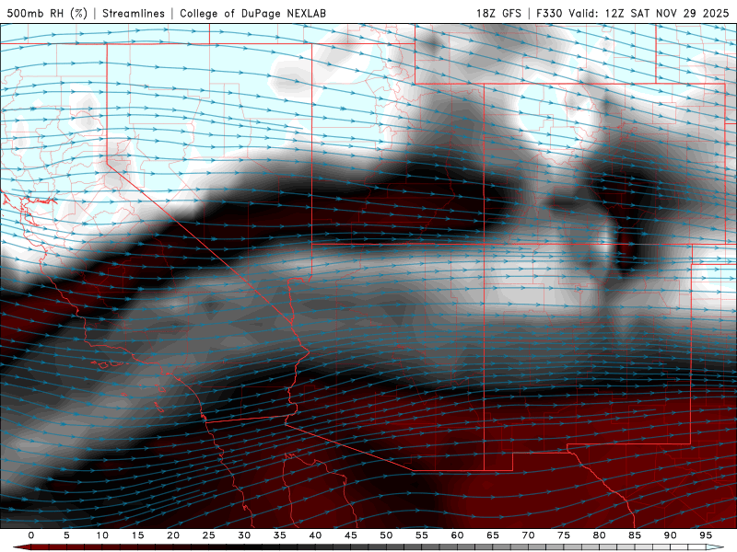
Task: Click "12Z SAT NOV 29 2025" valid time
Action: point(667,13)
